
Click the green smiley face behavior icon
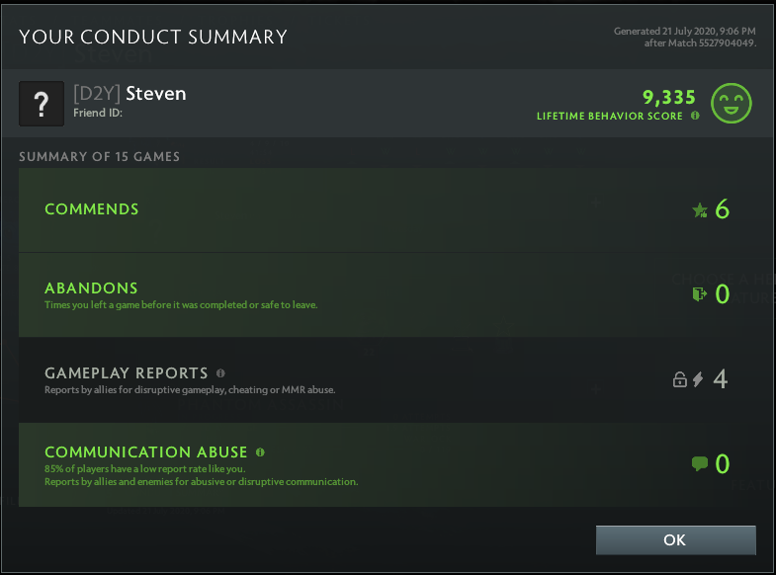click(x=732, y=104)
